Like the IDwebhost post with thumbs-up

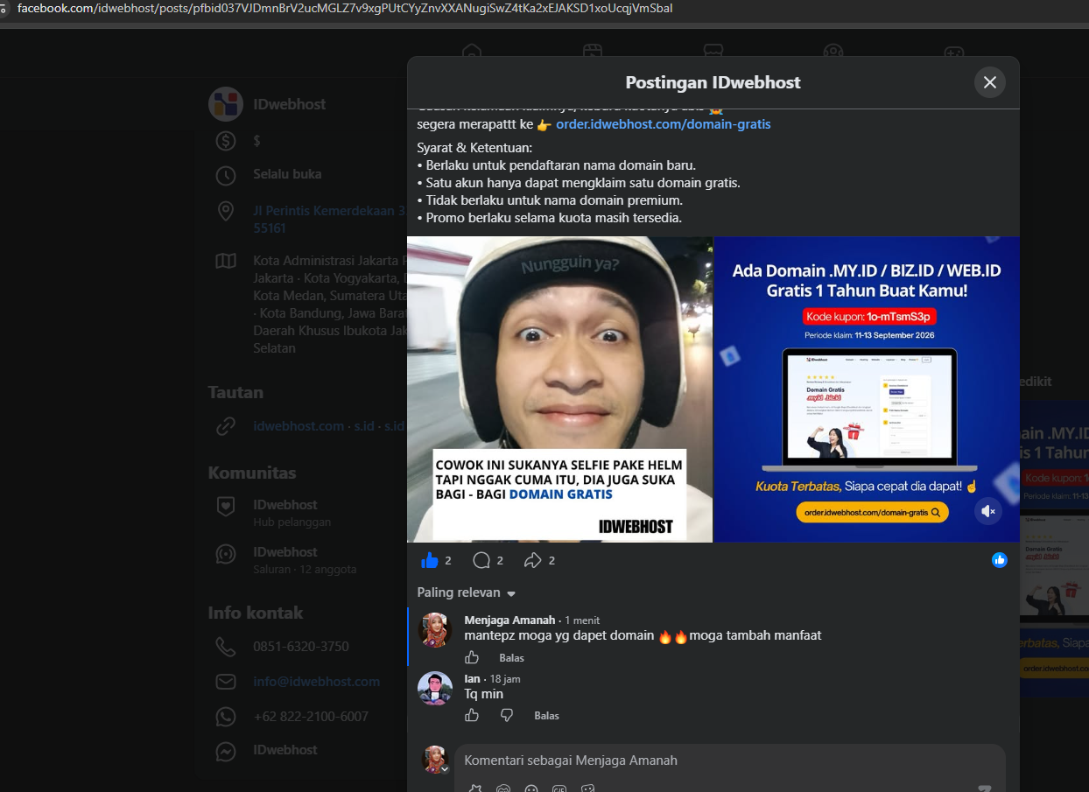pyautogui.click(x=430, y=560)
